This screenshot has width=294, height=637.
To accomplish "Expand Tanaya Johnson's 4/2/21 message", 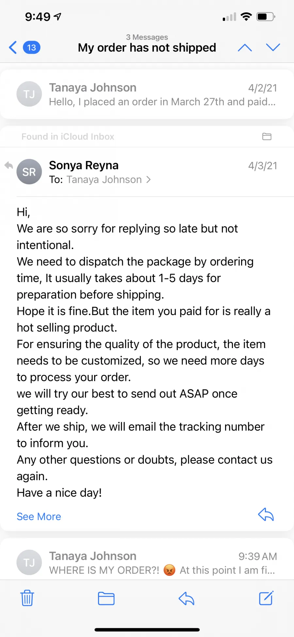I will click(x=147, y=94).
